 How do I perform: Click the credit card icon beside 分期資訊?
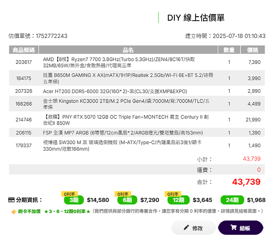pos(11,200)
